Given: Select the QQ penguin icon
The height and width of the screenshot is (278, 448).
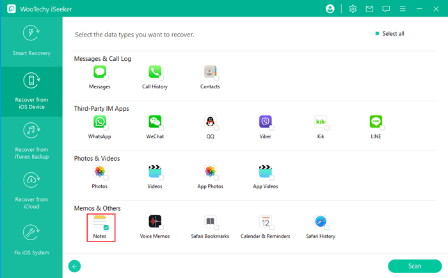Looking at the screenshot, I should (210, 122).
